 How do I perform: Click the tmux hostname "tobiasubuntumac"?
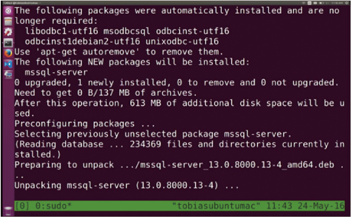pyautogui.click(x=216, y=206)
